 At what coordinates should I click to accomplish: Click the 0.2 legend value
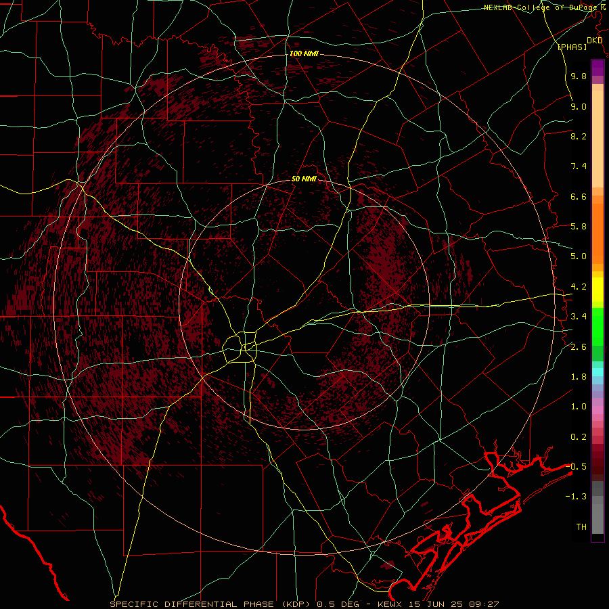point(579,436)
